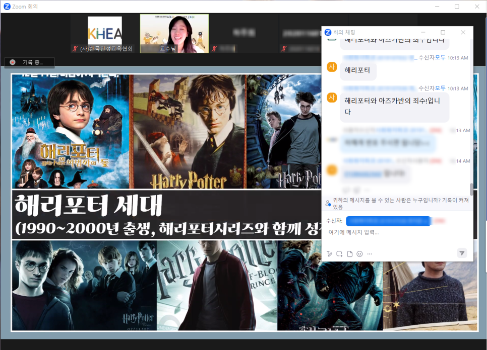Viewport: 487px width, 350px height.
Task: Click the '사' avatar next to the 아즈카반 message
Action: 332,97
